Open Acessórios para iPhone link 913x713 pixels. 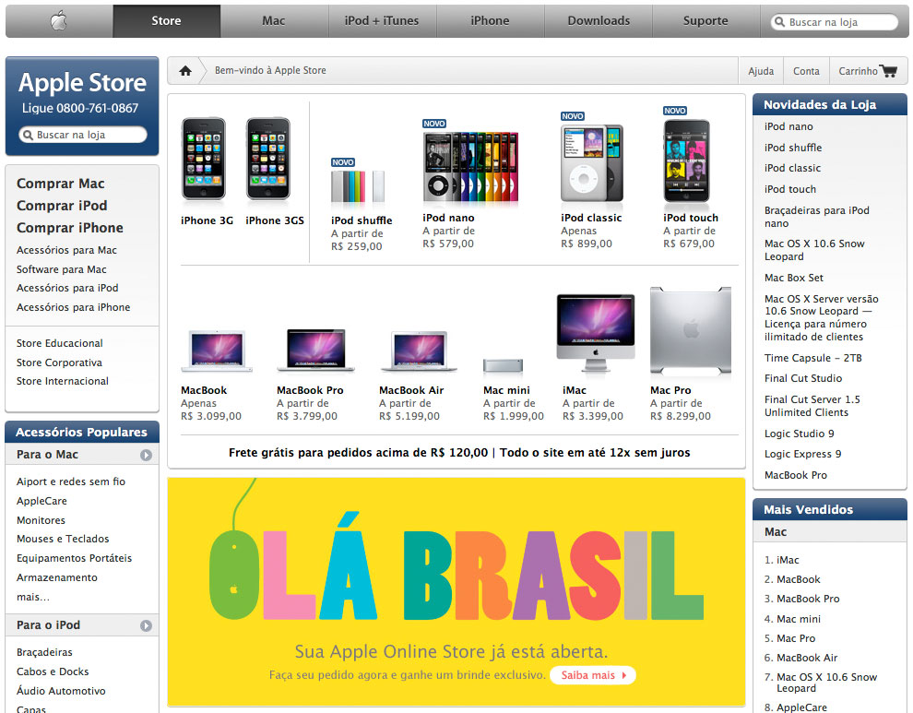coord(74,307)
